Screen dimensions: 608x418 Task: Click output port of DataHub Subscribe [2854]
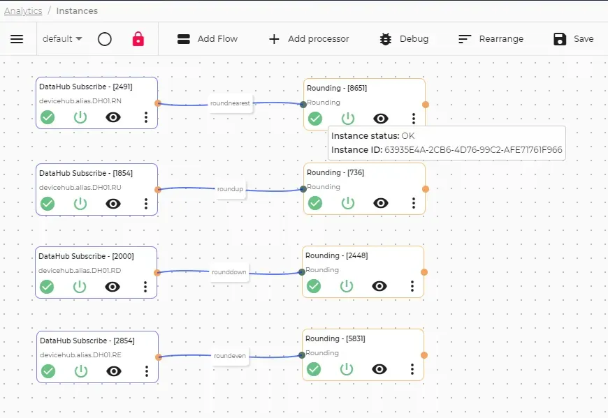159,357
